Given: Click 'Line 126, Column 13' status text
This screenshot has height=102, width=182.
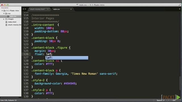Looking at the screenshot, I should [9, 100].
